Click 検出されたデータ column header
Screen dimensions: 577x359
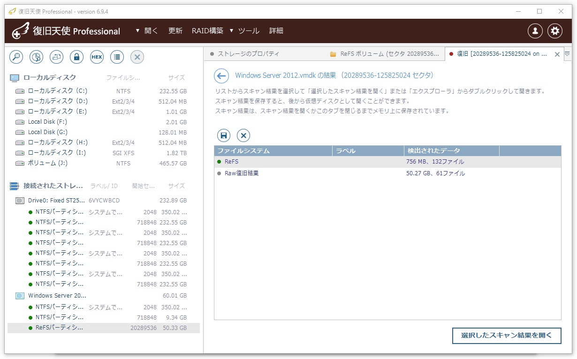452,151
